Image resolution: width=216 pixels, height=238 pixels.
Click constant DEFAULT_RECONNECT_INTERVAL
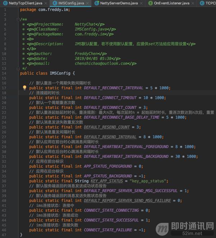[x=113, y=88]
